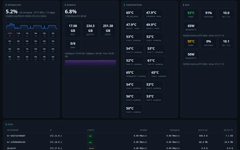The image size is (240, 150).
Task: Click the ВСЕГО RX column header
Action: (203, 130)
